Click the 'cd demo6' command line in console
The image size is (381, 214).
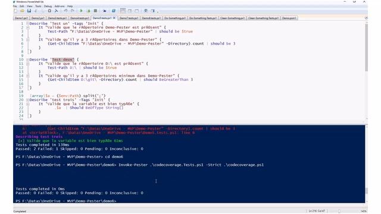[x=69, y=157]
